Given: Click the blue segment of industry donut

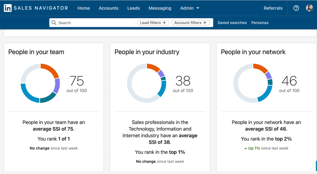Looking at the screenshot, I should pyautogui.click(x=162, y=89).
